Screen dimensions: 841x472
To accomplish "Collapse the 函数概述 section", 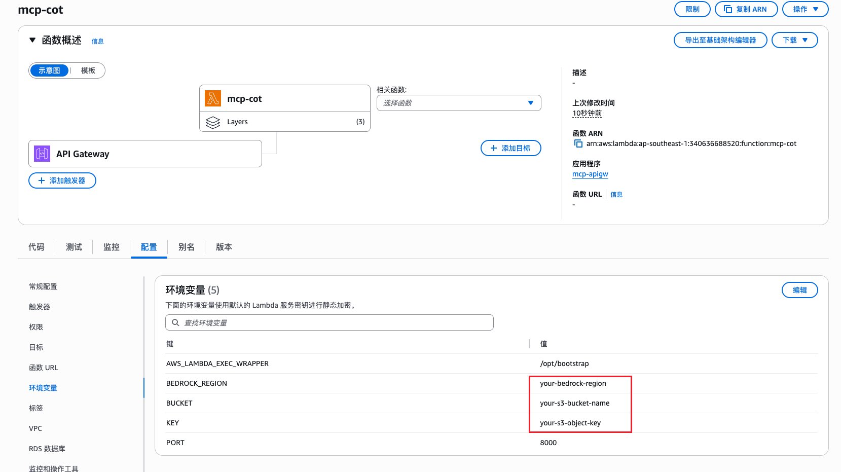I will 32,40.
